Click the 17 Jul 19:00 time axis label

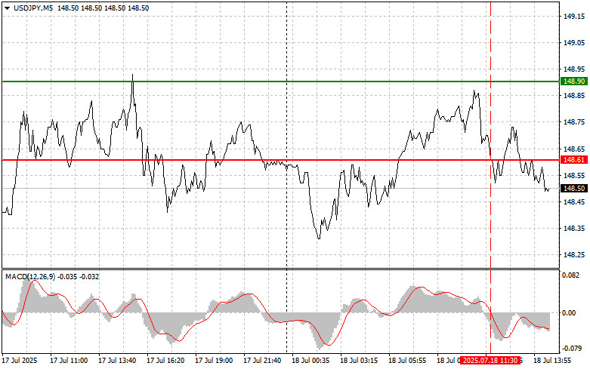click(x=214, y=361)
